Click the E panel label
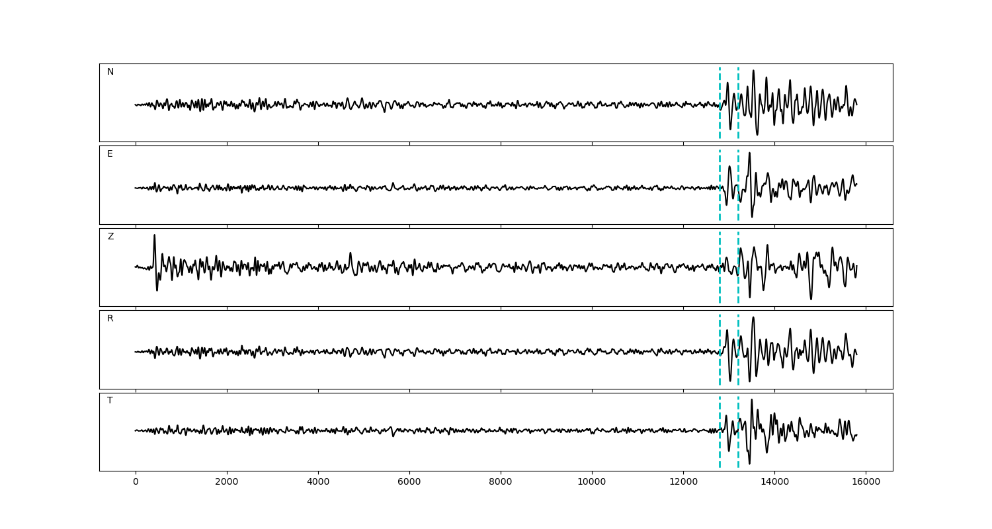992x529 pixels. (x=110, y=154)
